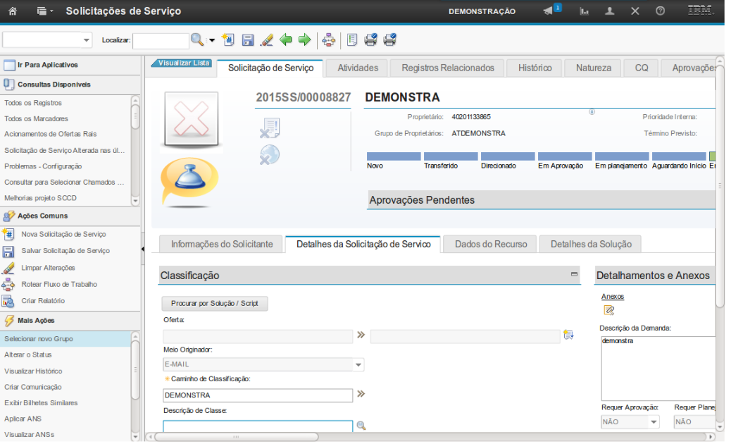The width and height of the screenshot is (743, 444).
Task: Collapse the Classificação section
Action: click(x=574, y=274)
